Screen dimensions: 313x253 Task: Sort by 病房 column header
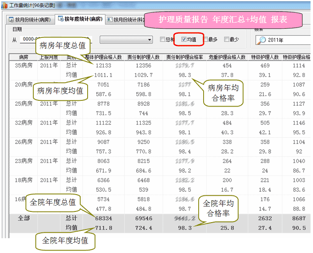pyautogui.click(x=23, y=57)
